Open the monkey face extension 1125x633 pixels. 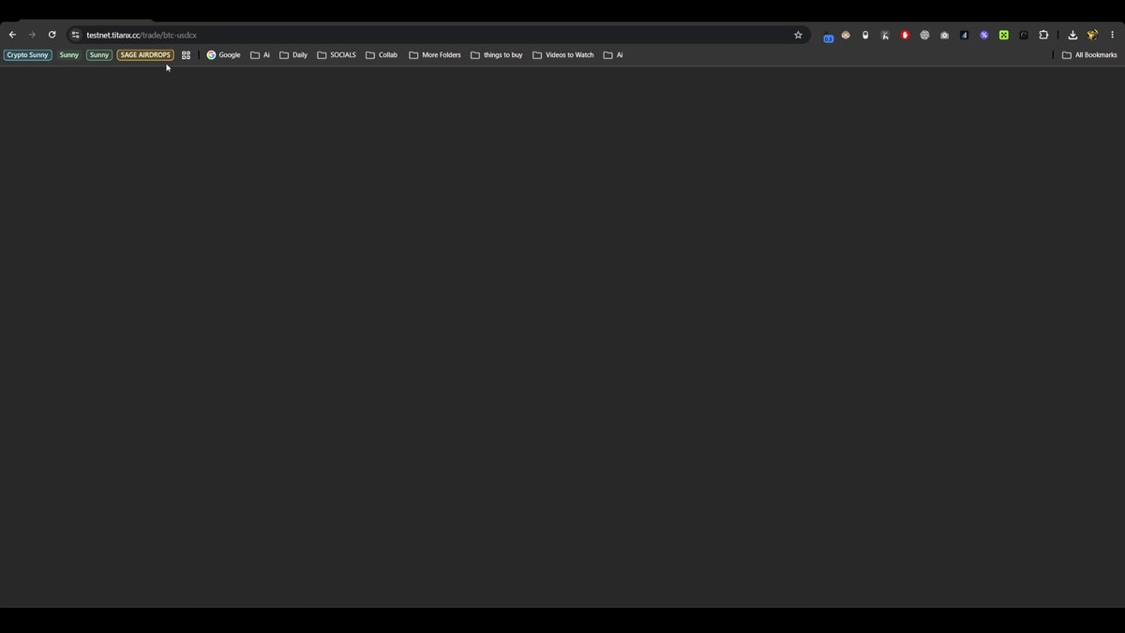click(846, 35)
